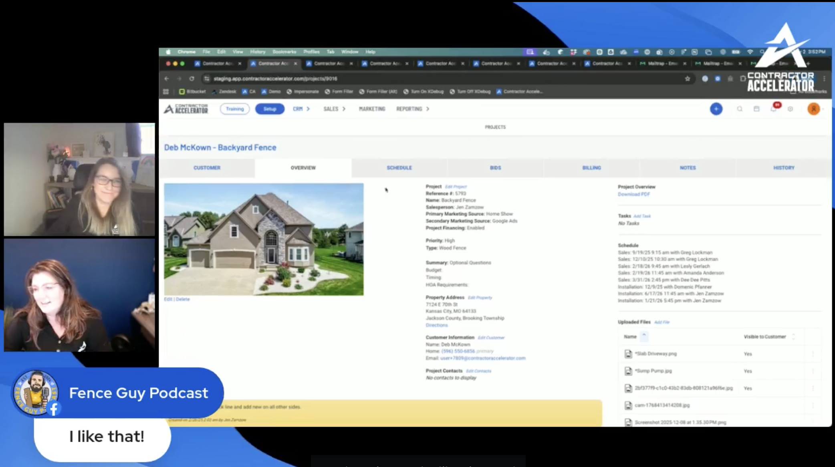Switch to the BILLING tab

[x=591, y=168]
